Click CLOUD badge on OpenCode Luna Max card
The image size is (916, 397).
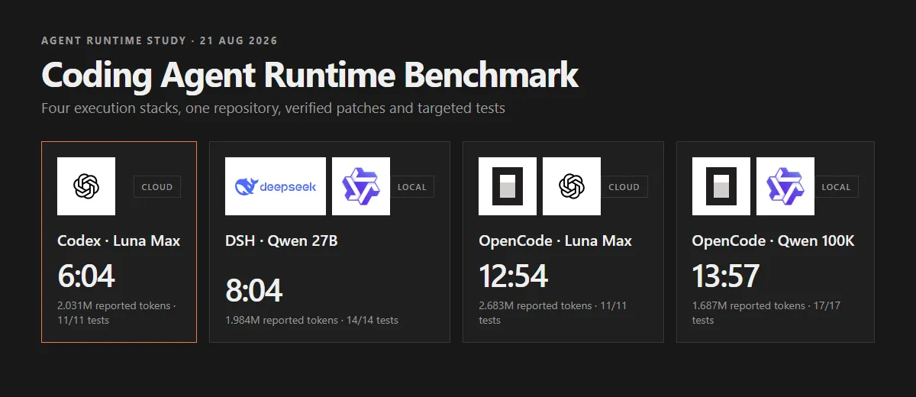[624, 187]
